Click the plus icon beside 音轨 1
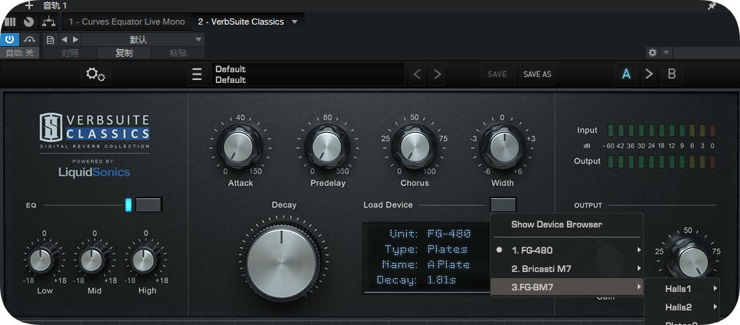The image size is (740, 325). coord(28,5)
